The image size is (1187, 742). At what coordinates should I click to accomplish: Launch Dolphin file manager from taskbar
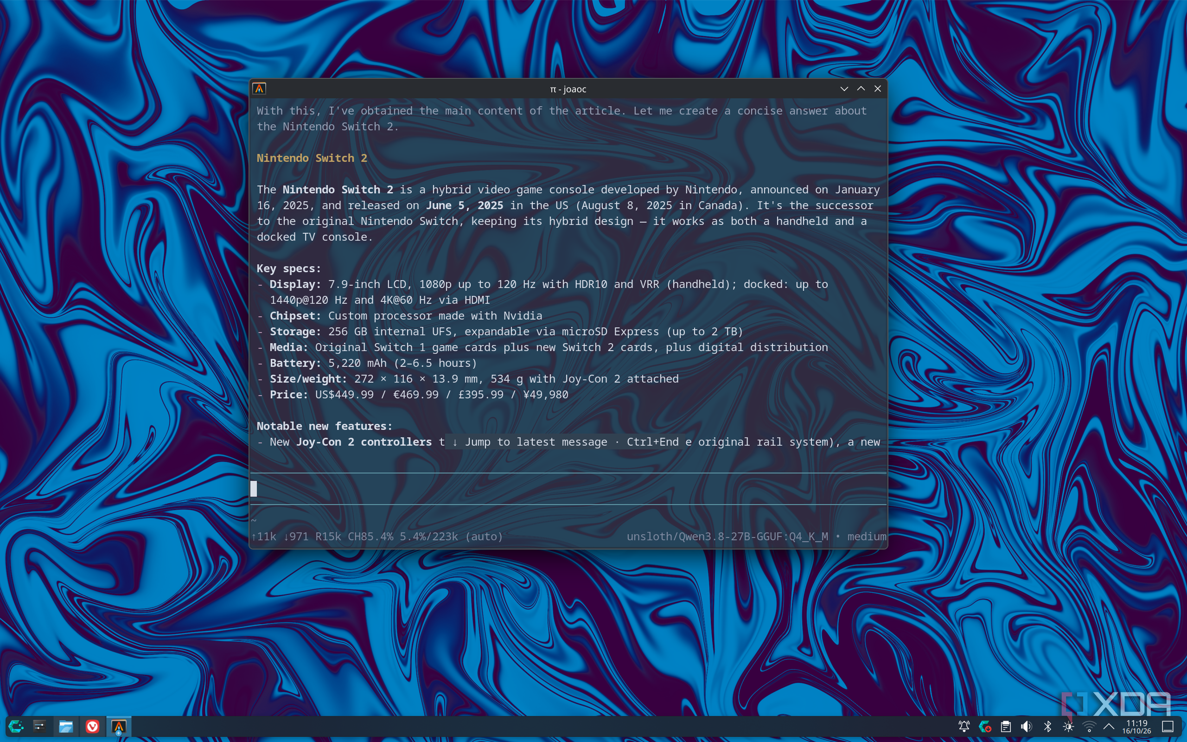click(x=66, y=726)
